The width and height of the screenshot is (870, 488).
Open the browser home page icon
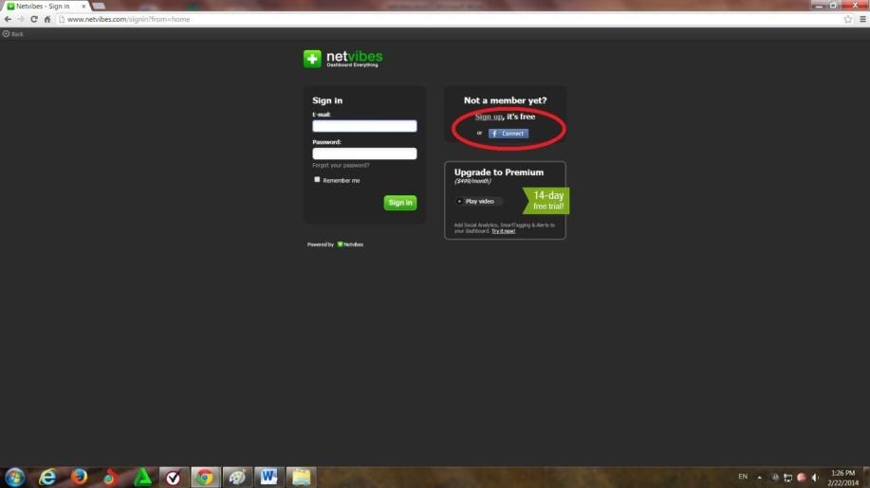tap(47, 19)
